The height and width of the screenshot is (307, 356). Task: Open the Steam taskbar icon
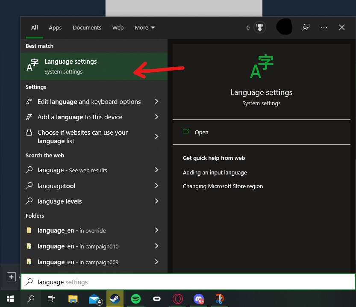point(115,299)
